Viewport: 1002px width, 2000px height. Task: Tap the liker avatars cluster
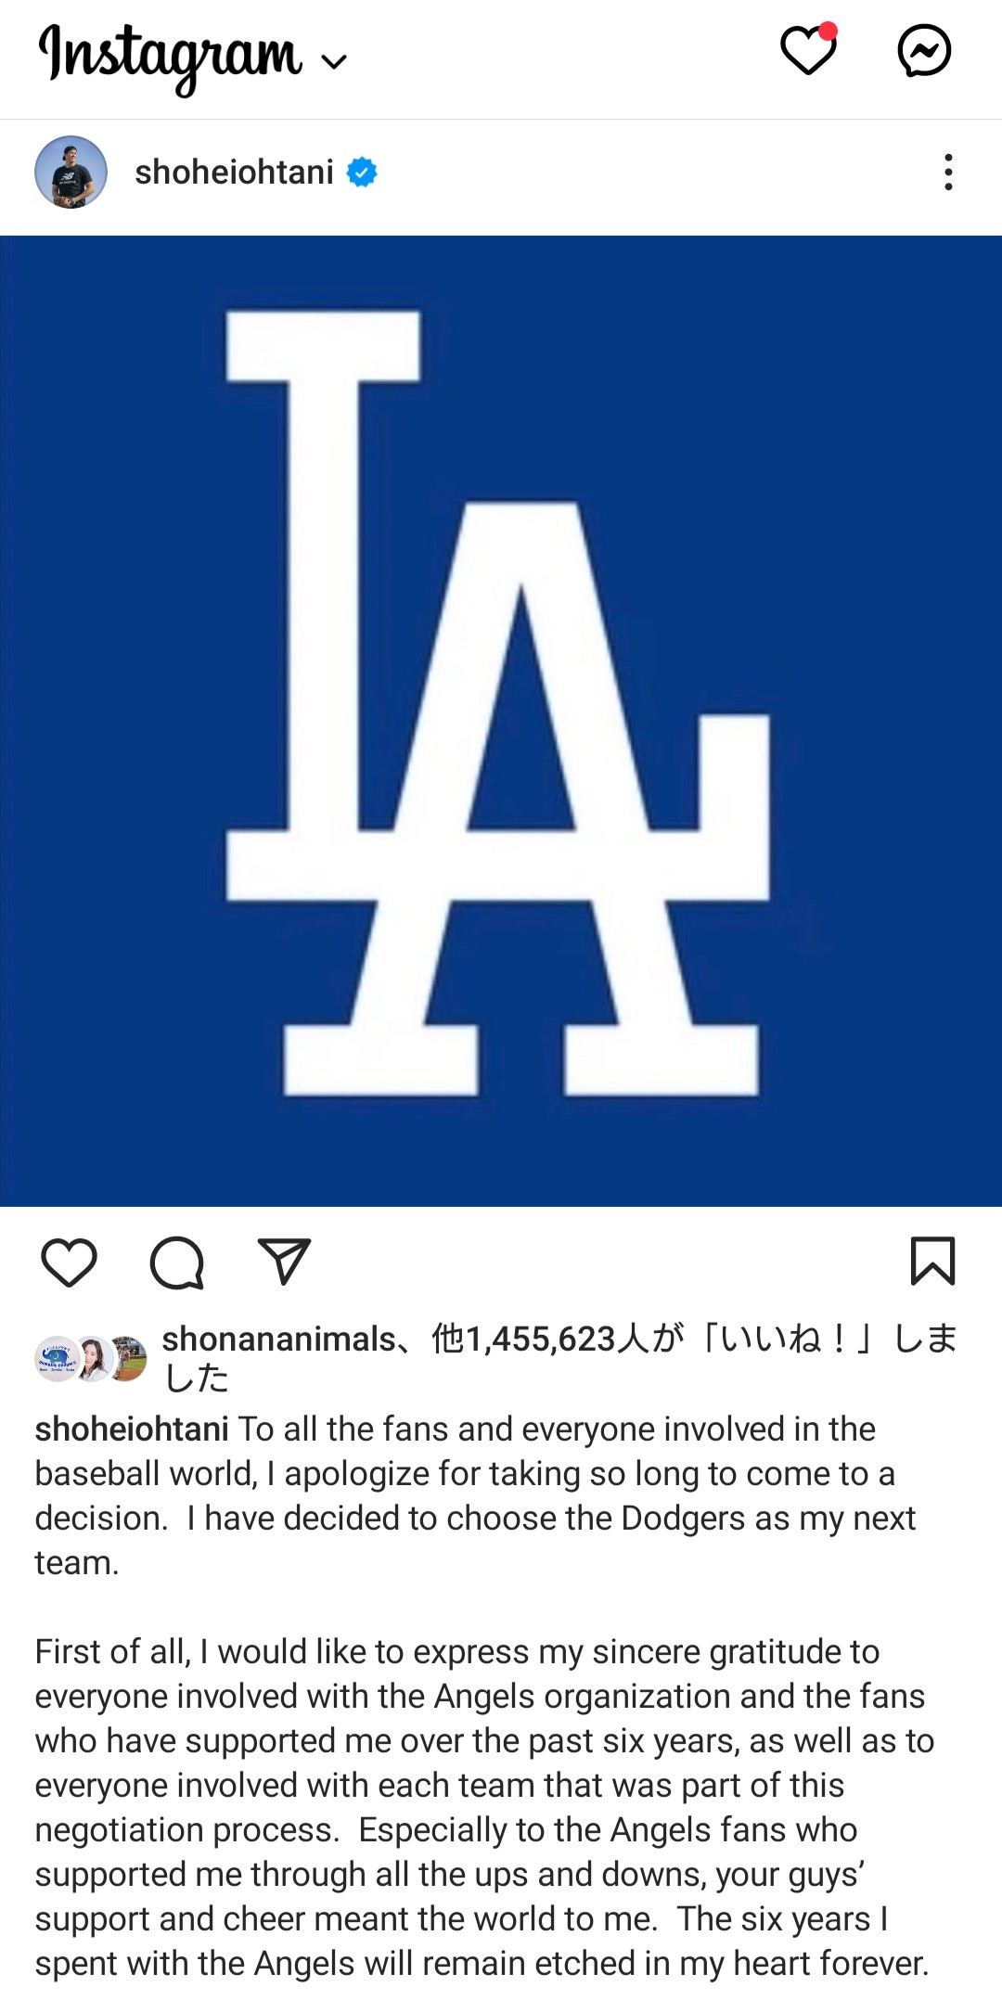click(x=91, y=1359)
